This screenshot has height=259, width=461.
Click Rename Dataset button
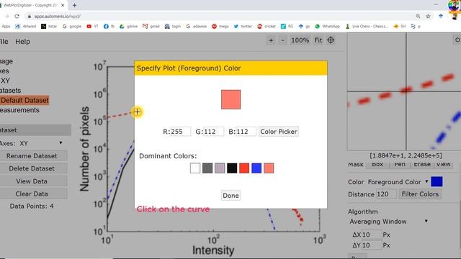click(x=32, y=156)
